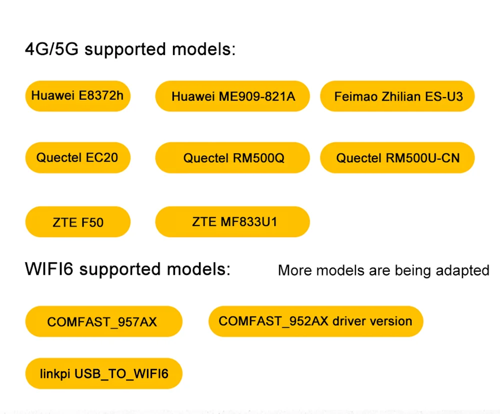Click the WIFI6 supported models heading
Image resolution: width=500 pixels, height=414 pixels.
[128, 269]
